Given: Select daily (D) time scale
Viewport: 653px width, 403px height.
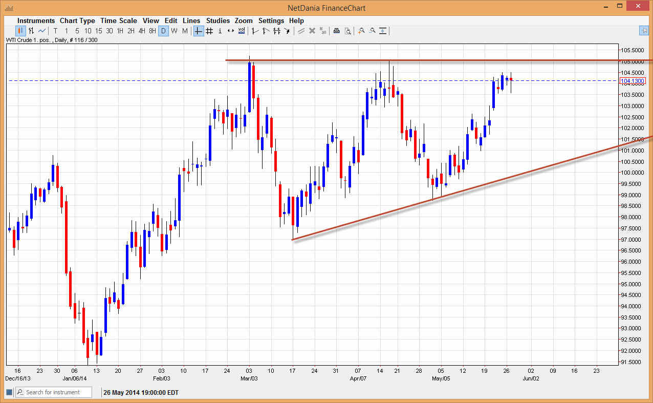Looking at the screenshot, I should click(x=163, y=31).
